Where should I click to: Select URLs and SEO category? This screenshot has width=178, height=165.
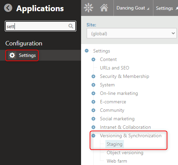115,68
